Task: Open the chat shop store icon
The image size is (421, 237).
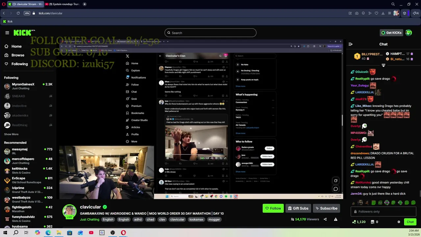Action: point(372,222)
